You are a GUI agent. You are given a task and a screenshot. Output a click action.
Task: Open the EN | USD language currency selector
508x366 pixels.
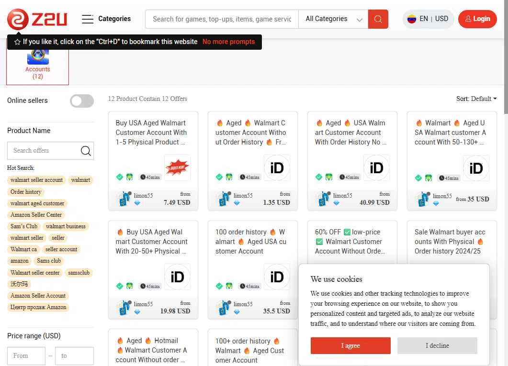(x=428, y=19)
